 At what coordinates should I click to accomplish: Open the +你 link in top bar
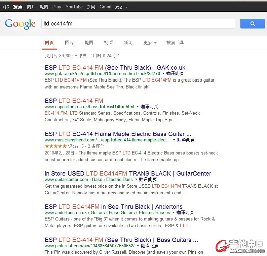5,7
